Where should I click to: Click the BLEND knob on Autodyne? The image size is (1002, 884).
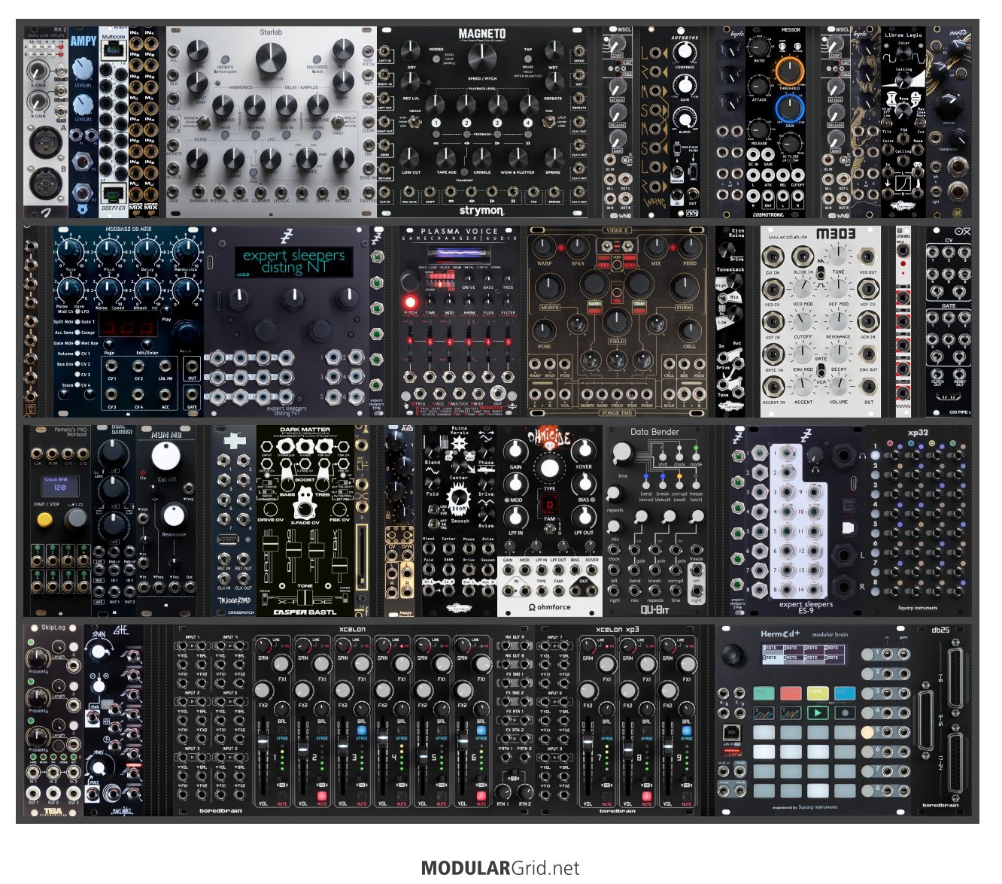point(684,118)
